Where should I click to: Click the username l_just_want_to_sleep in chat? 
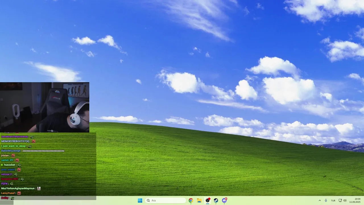click(x=13, y=146)
